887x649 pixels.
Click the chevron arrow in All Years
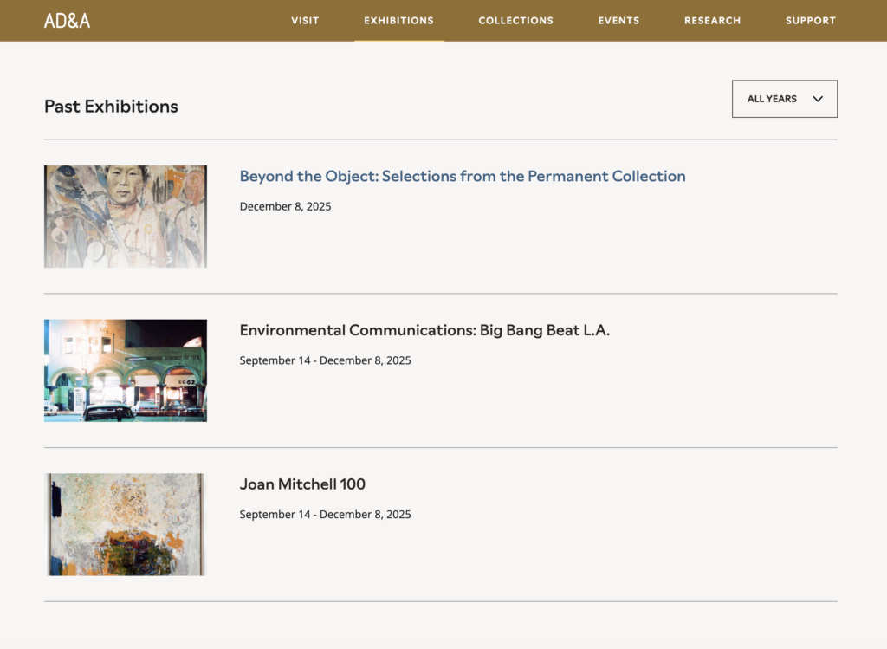click(x=818, y=99)
